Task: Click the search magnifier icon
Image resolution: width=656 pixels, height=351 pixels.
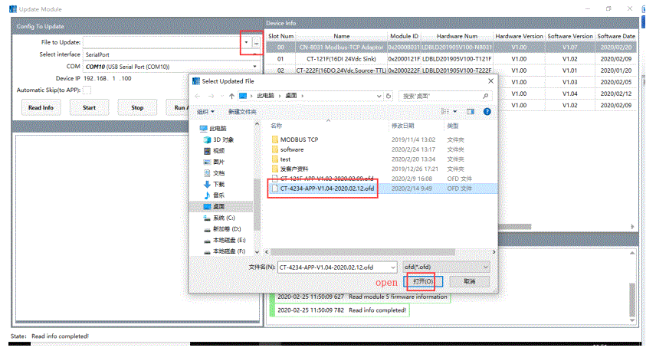Action: coord(485,97)
